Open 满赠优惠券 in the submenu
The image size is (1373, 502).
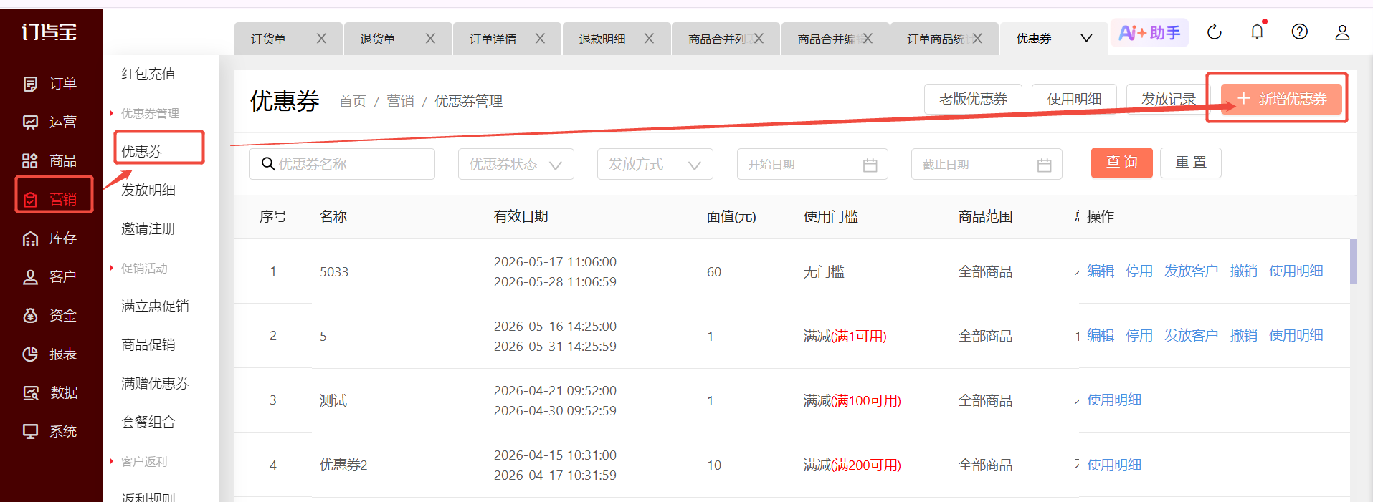pyautogui.click(x=155, y=383)
